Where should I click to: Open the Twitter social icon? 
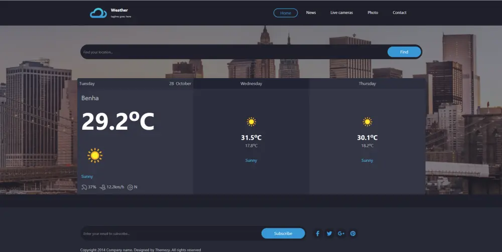pos(329,233)
